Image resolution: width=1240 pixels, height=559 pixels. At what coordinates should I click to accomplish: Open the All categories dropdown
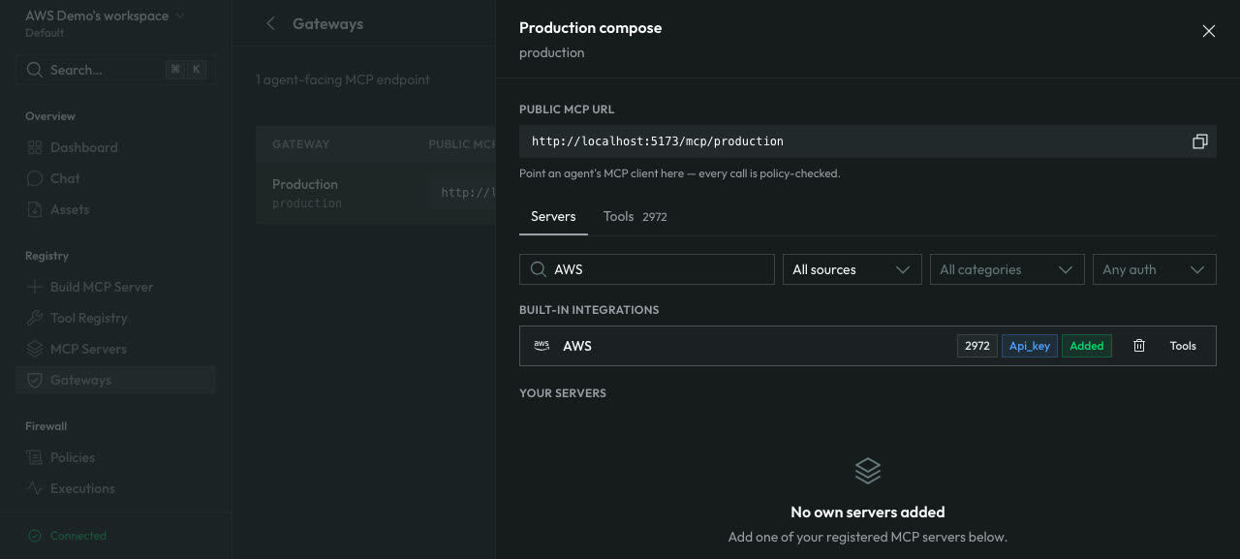pyautogui.click(x=1007, y=269)
